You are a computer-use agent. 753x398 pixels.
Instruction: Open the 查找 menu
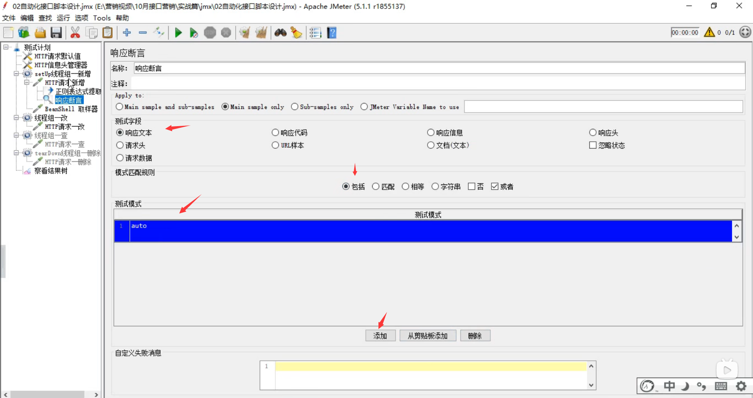[45, 18]
